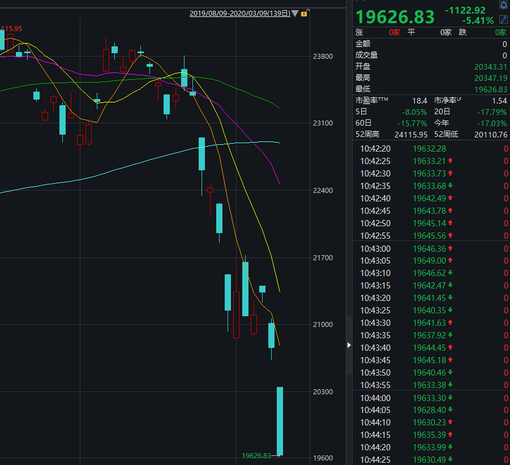This screenshot has height=465, width=510.
Task: Collapse the right quote panel arrow
Action: [x=349, y=345]
